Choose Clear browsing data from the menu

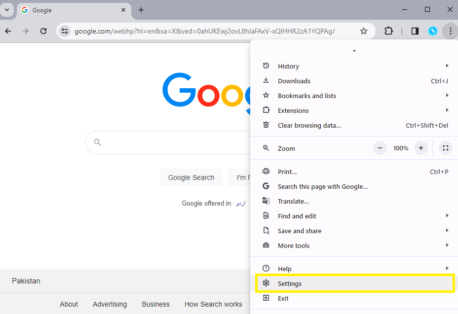pos(308,125)
